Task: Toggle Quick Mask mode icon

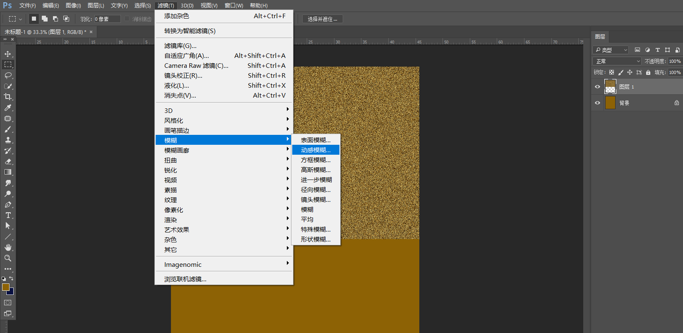Action: pyautogui.click(x=8, y=303)
